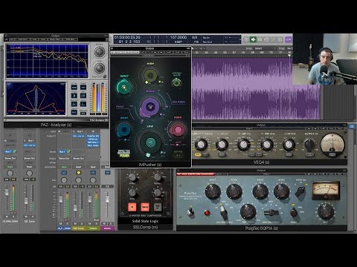The width and height of the screenshot is (357, 267).
Task: Click the IMPusher central purple knob
Action: pyautogui.click(x=150, y=107)
